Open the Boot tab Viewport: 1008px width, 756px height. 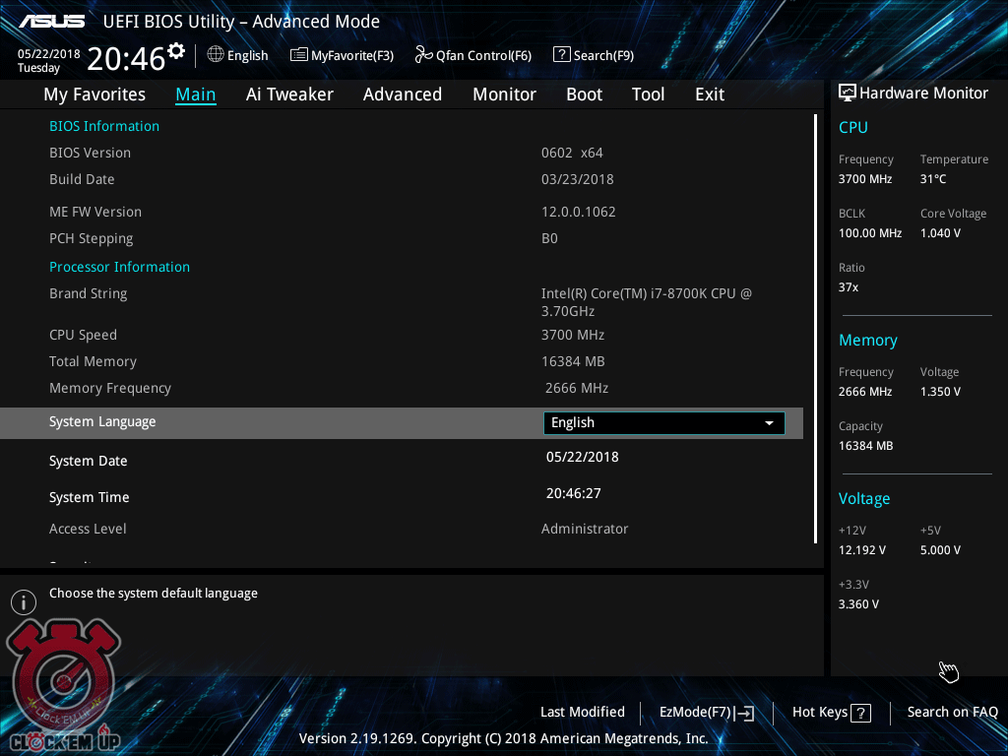(x=584, y=94)
